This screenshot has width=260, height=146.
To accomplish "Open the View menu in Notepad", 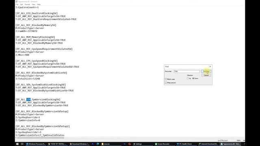I will pyautogui.click(x=33, y=4).
